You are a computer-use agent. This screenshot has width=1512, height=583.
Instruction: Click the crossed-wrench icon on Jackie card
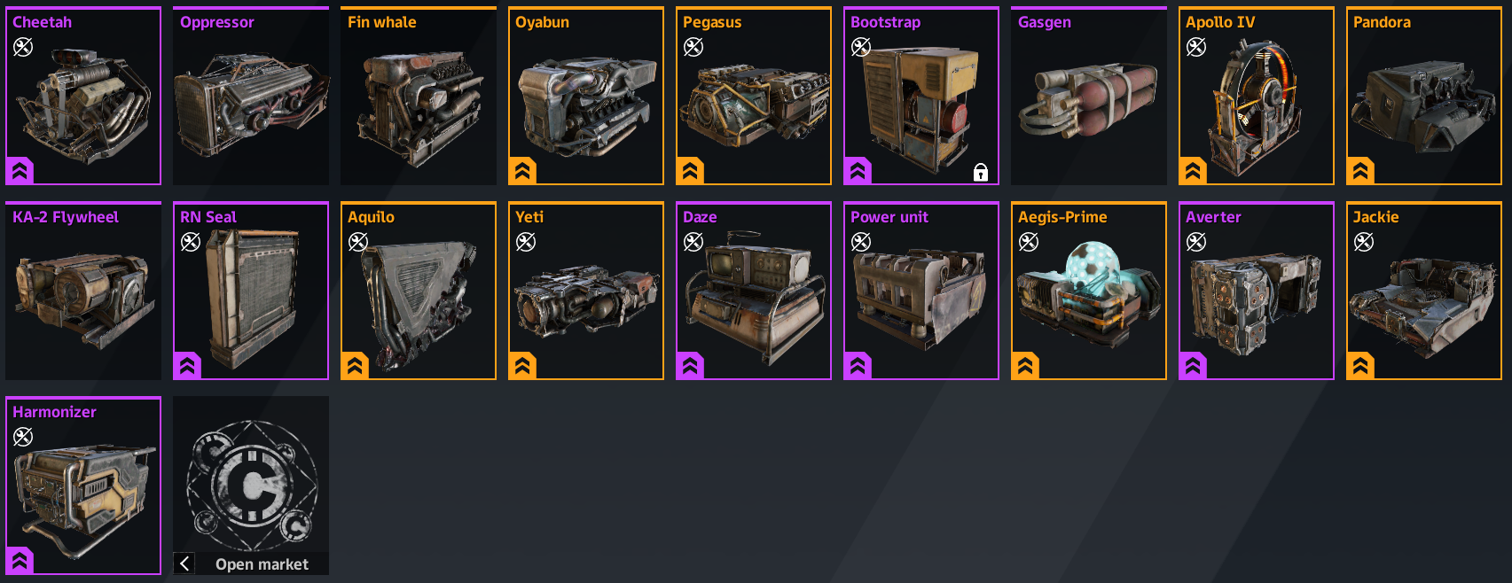(x=1364, y=242)
